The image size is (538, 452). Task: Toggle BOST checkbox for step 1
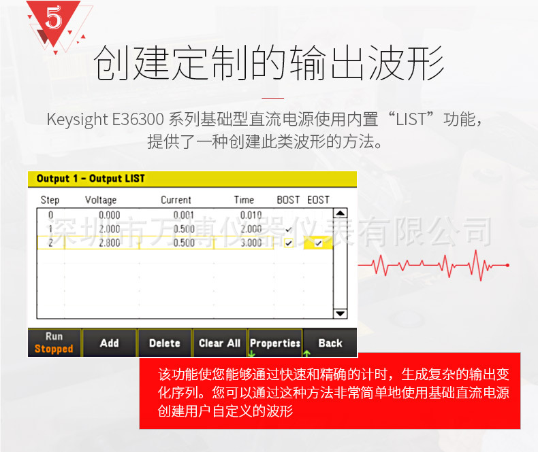[x=289, y=230]
